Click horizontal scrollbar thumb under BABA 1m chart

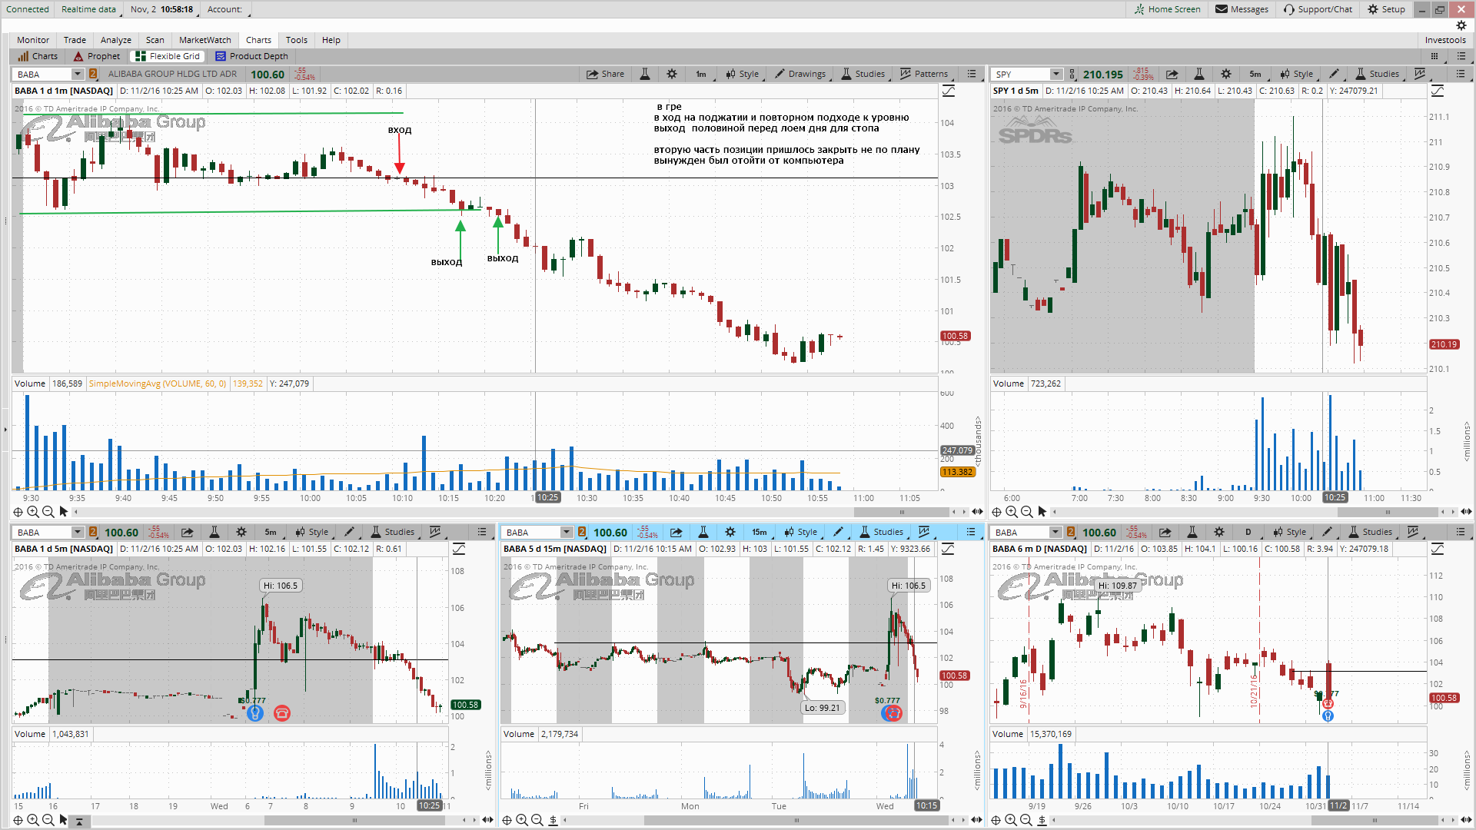pos(902,511)
